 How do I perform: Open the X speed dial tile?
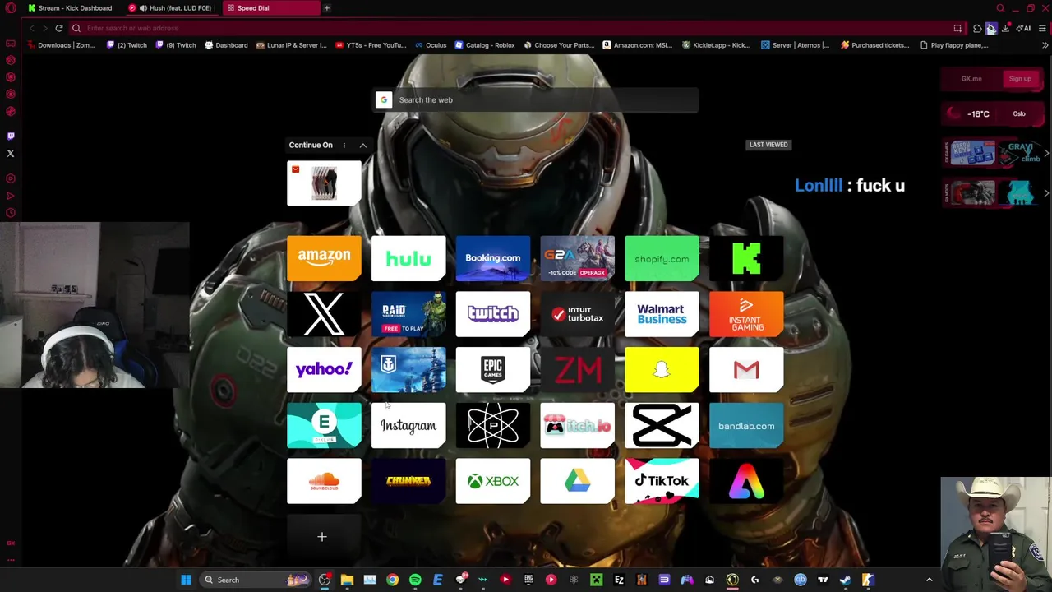[324, 314]
